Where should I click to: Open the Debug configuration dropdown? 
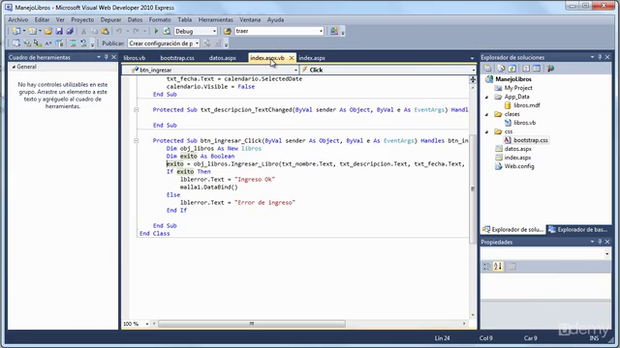click(214, 31)
